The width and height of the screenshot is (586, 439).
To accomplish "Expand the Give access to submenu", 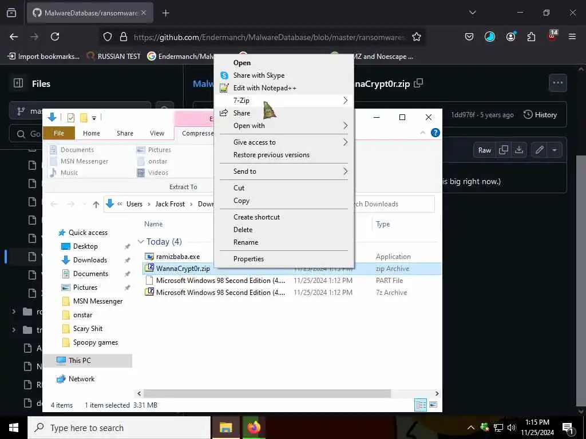I will (284, 142).
